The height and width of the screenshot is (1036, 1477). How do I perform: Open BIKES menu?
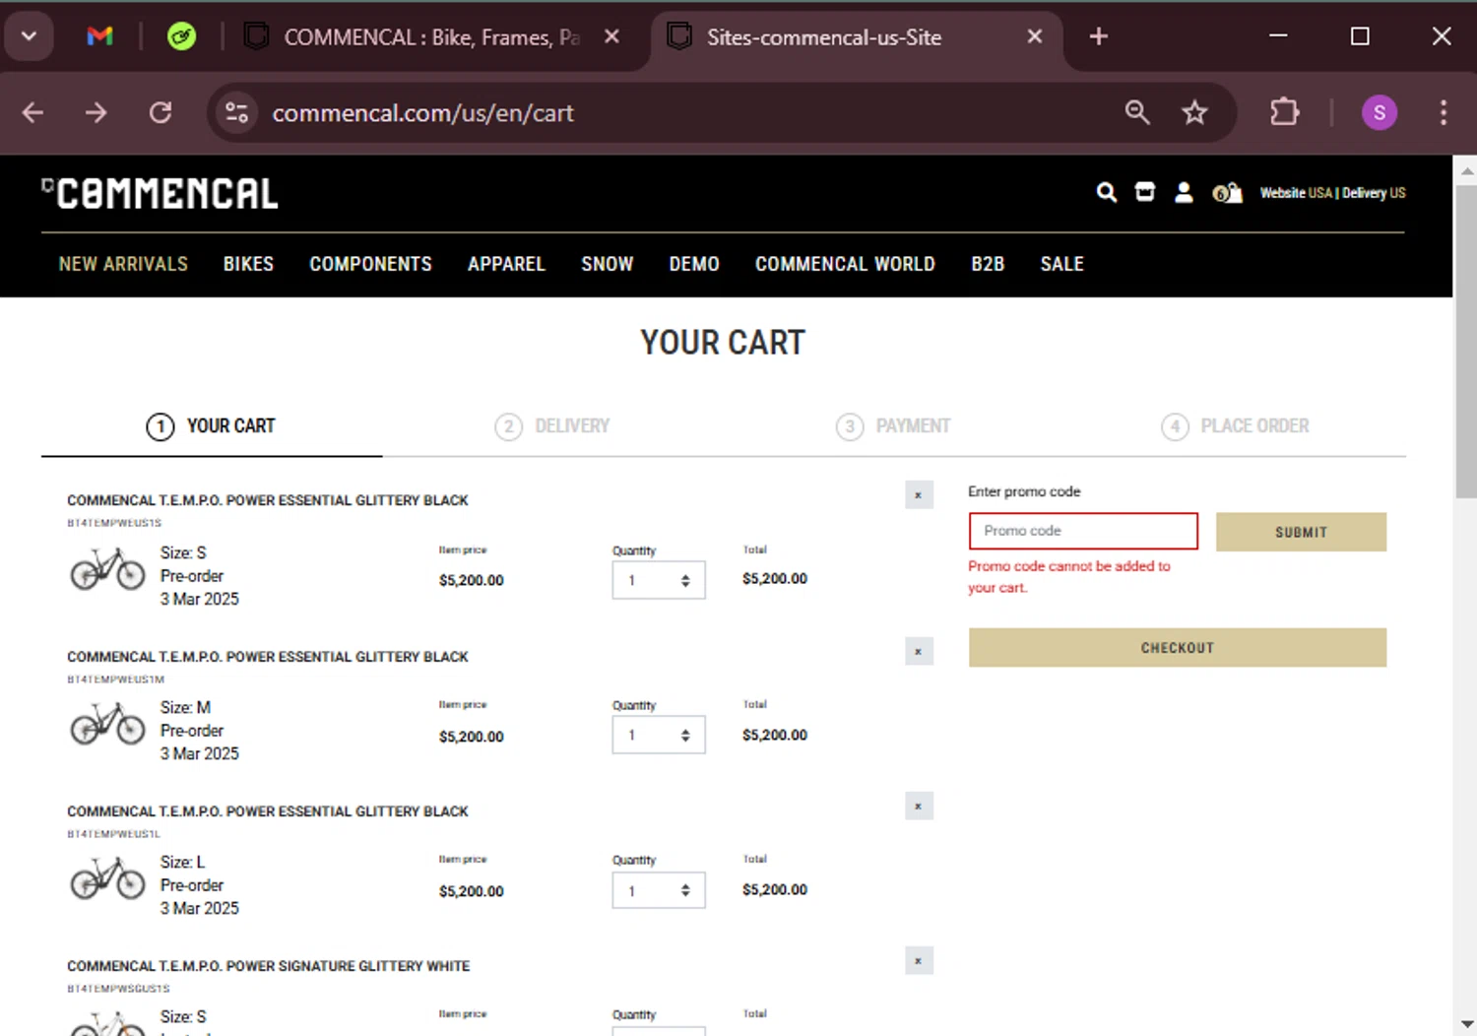(x=248, y=264)
